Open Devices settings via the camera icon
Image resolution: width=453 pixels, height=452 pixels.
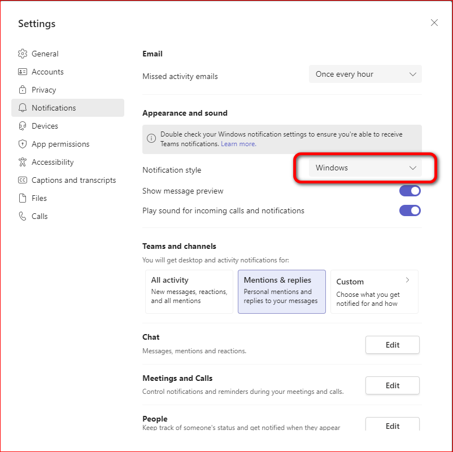pos(23,126)
